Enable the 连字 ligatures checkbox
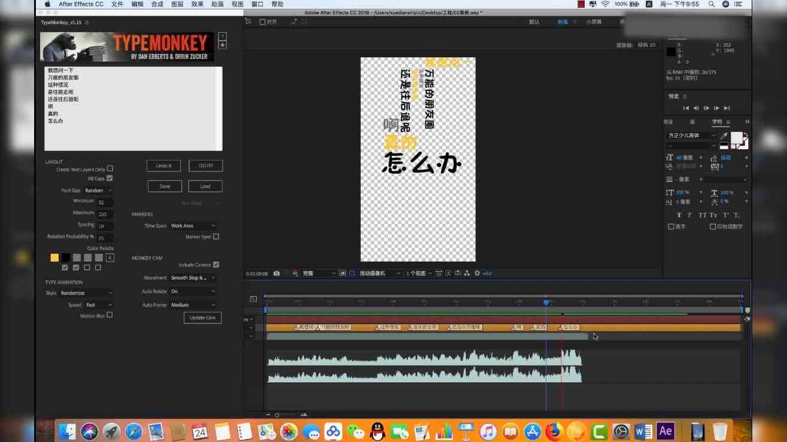The image size is (787, 442). pos(671,226)
